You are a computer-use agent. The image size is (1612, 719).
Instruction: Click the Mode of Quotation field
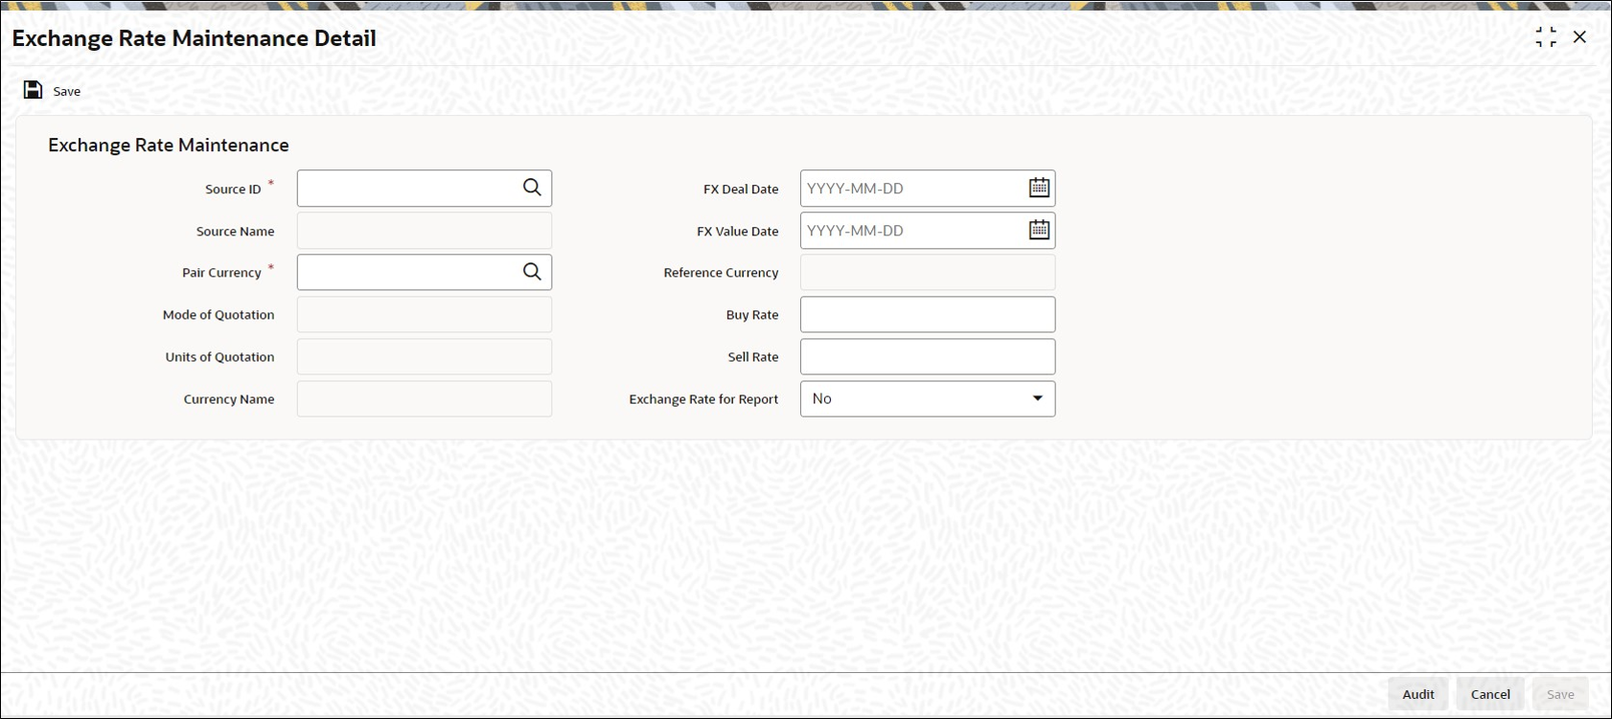click(425, 314)
